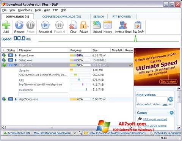The height and width of the screenshot is (141, 182).
Task: Open the FTP menu
Action: point(55,10)
